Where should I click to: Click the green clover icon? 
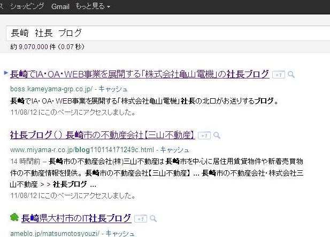[x=14, y=218]
